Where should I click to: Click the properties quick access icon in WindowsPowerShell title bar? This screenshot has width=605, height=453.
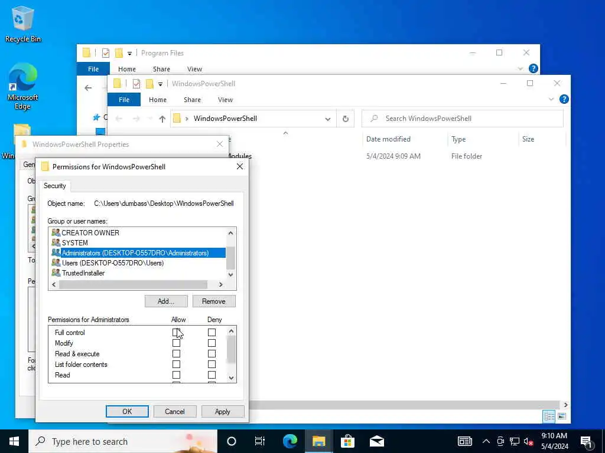(136, 84)
